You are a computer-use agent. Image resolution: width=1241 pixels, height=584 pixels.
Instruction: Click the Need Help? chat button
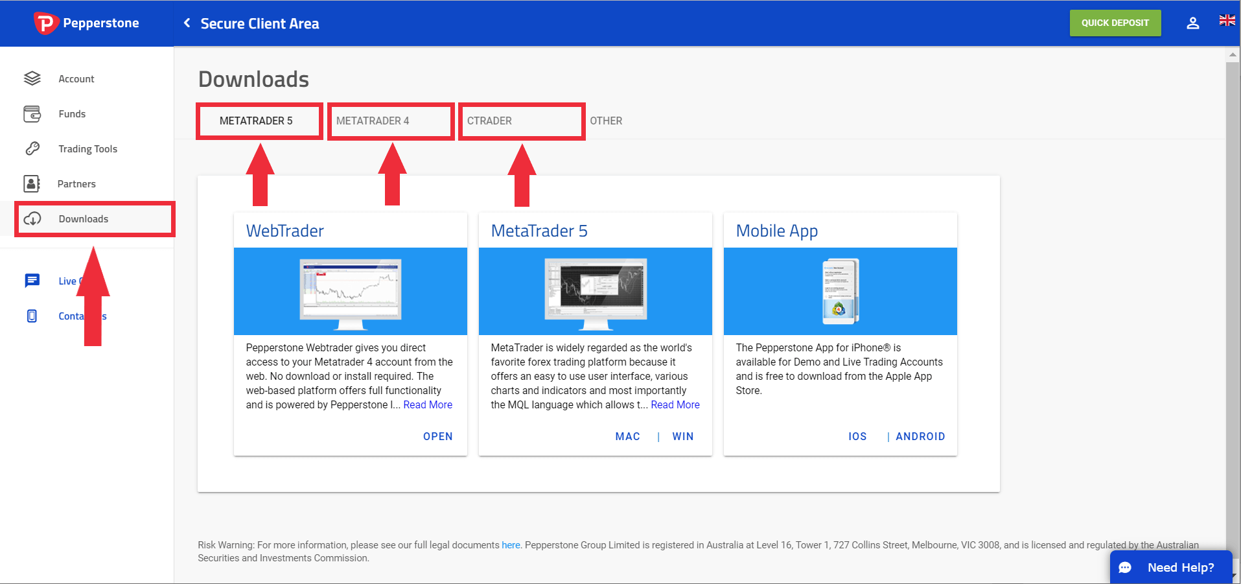click(x=1171, y=567)
